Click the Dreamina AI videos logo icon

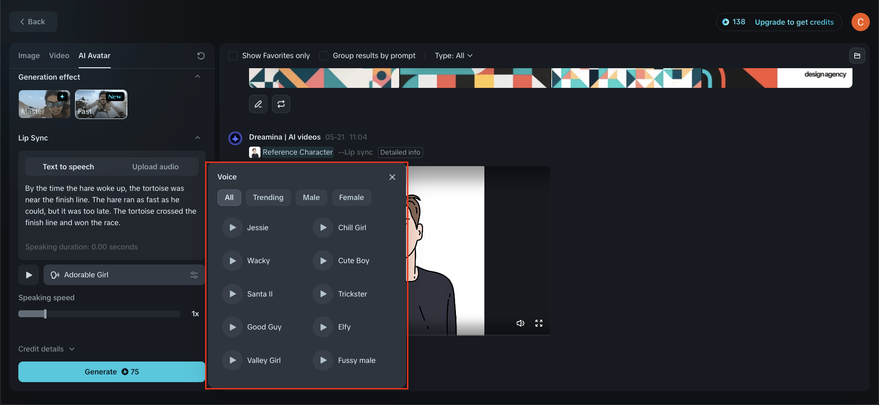pos(235,138)
